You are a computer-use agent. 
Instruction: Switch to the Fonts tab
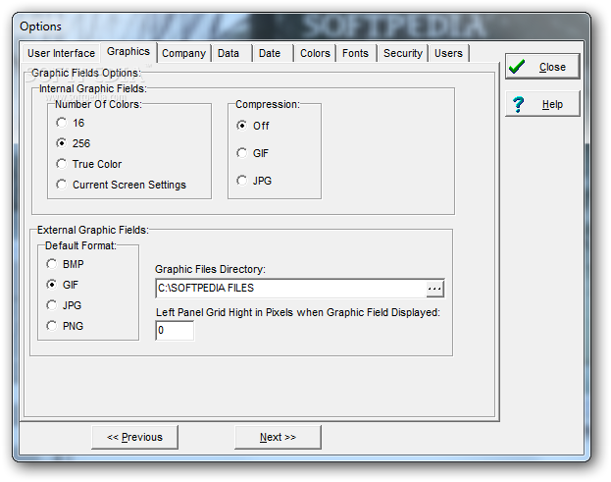(x=355, y=53)
